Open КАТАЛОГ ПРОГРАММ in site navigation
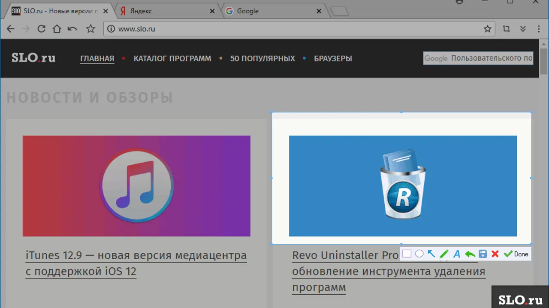The image size is (549, 308). click(x=172, y=59)
